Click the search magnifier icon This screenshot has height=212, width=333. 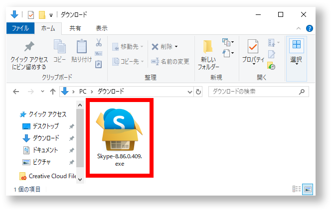click(302, 92)
